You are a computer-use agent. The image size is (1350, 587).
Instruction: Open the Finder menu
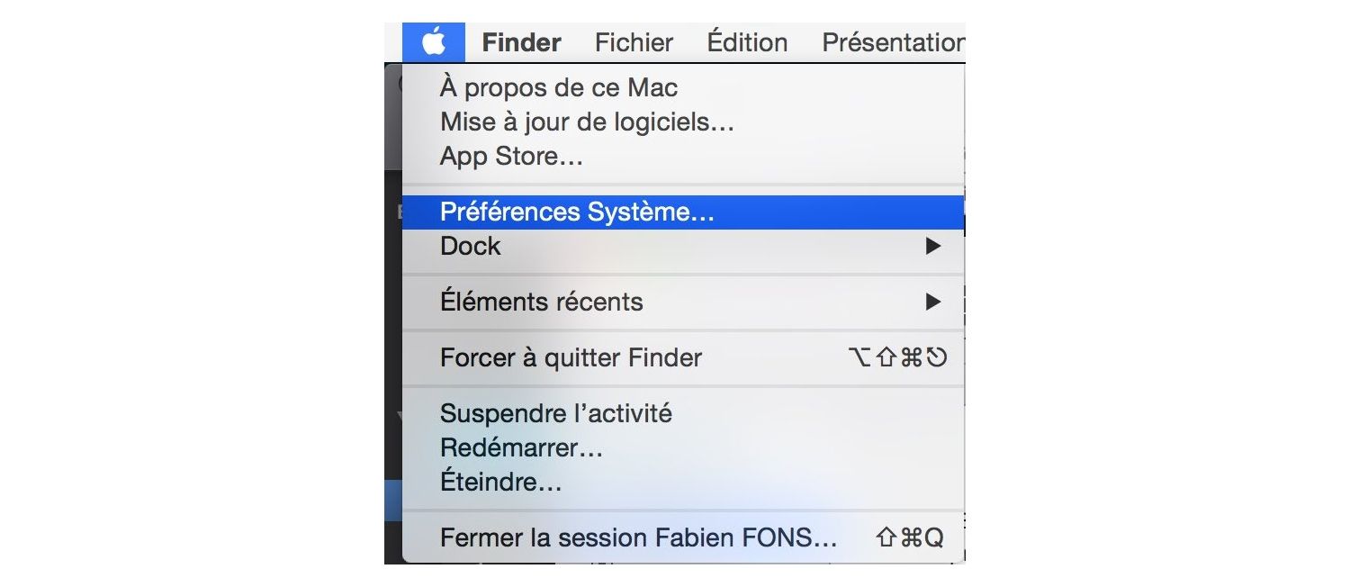point(520,41)
